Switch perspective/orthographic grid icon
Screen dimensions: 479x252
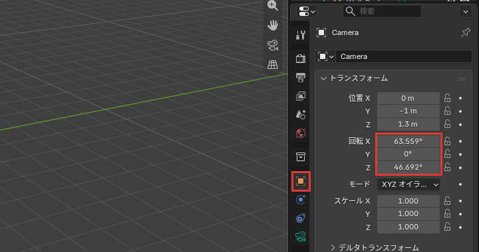273,64
